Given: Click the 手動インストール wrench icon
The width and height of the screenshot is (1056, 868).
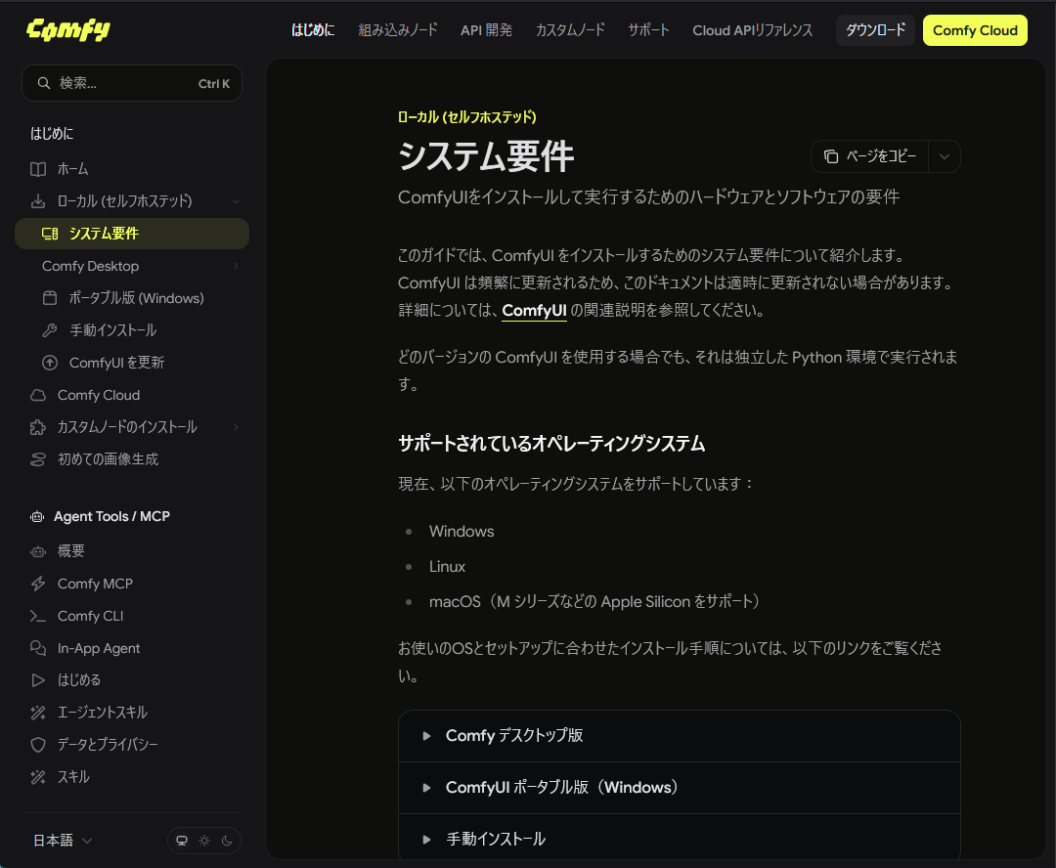Looking at the screenshot, I should (50, 330).
